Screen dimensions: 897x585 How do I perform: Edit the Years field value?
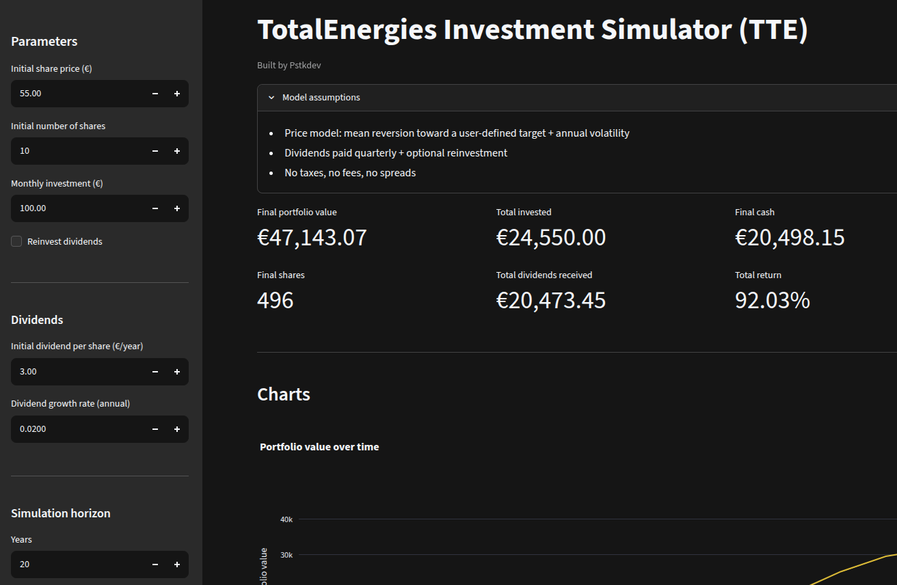tap(77, 564)
